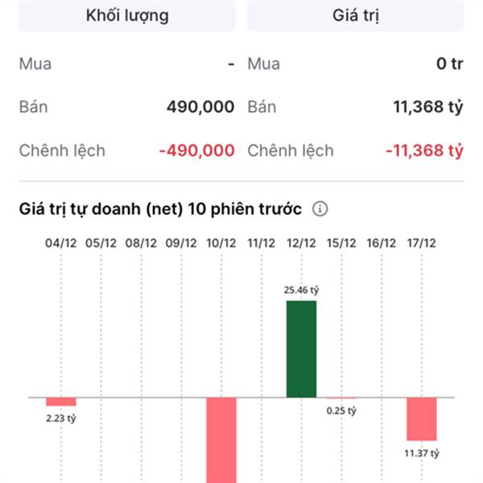Click the chart title Giá trị tự doanh
This screenshot has height=483, width=483.
coord(160,209)
